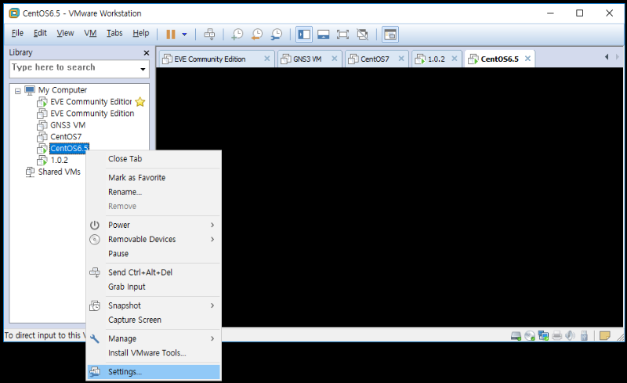Choose Grab Input in context menu
Image resolution: width=627 pixels, height=383 pixels.
coord(154,287)
